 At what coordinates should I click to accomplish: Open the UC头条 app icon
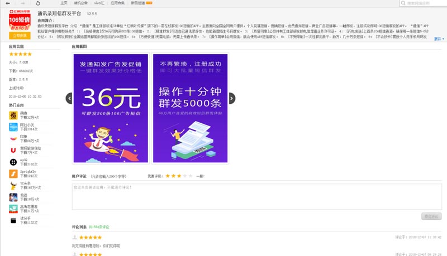[13, 185]
